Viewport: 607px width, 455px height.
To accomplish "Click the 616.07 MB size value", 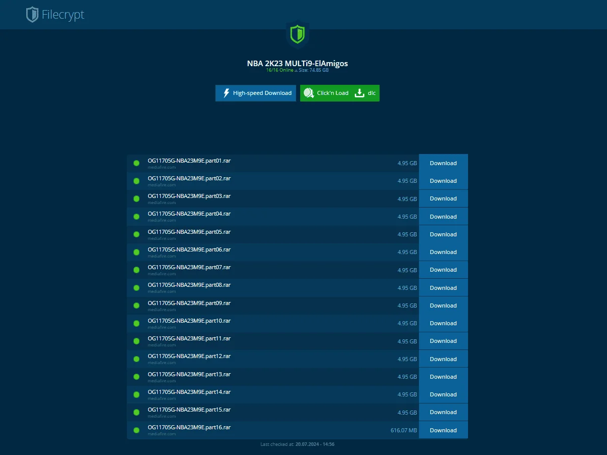I will 404,430.
